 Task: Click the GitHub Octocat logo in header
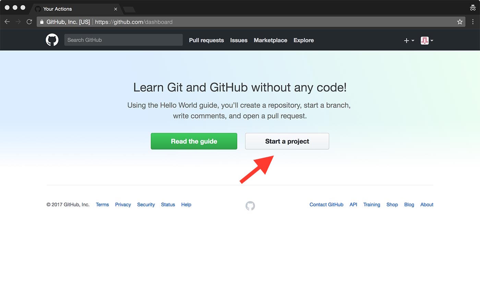tap(52, 40)
